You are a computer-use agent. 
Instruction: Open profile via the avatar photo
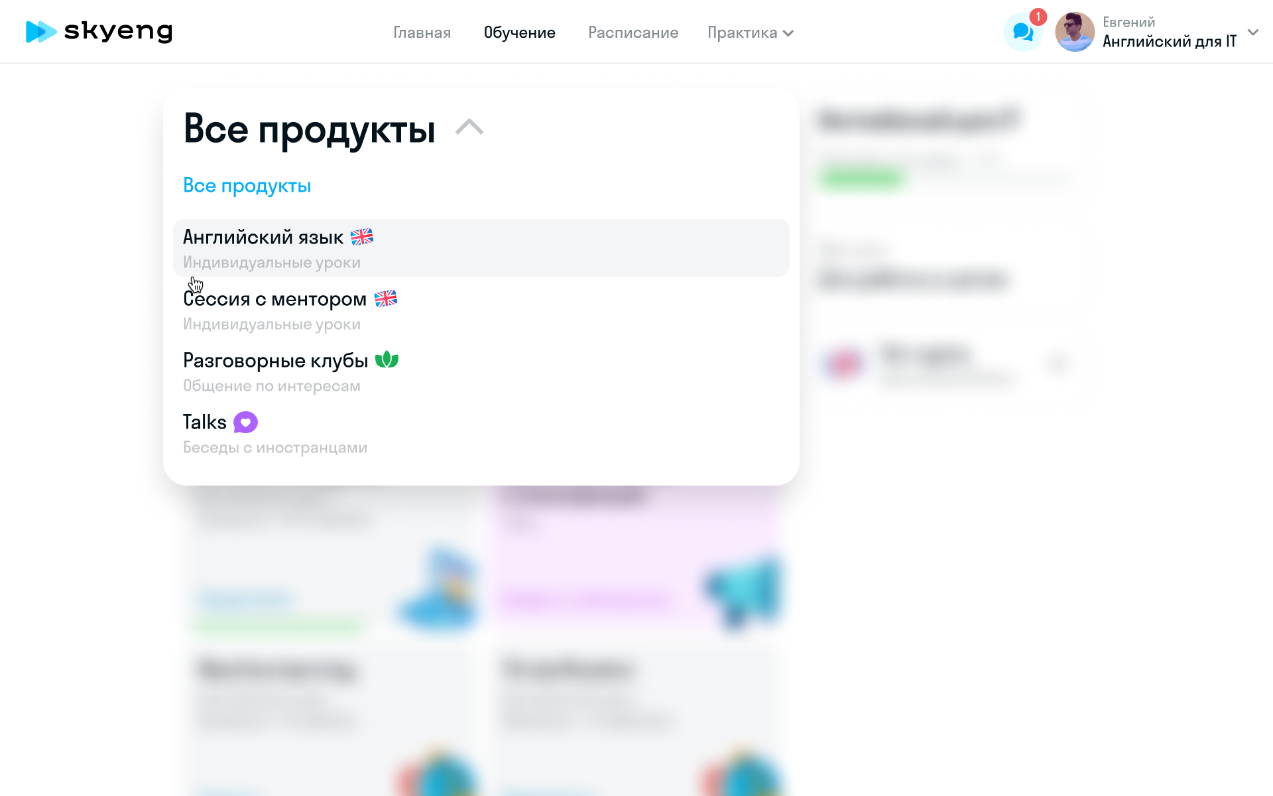[x=1075, y=31]
